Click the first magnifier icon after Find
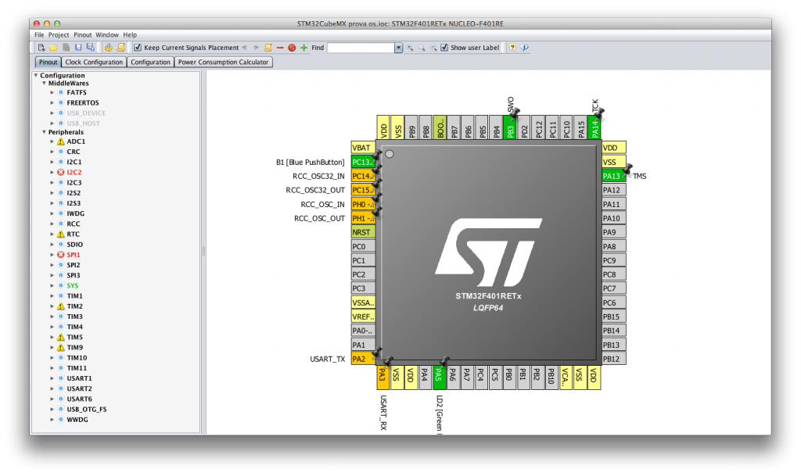Image resolution: width=801 pixels, height=476 pixels. (x=410, y=48)
